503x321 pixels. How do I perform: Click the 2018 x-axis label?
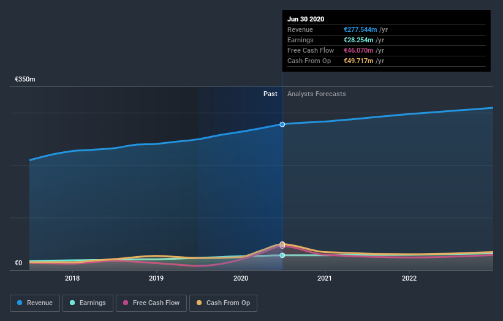(72, 278)
